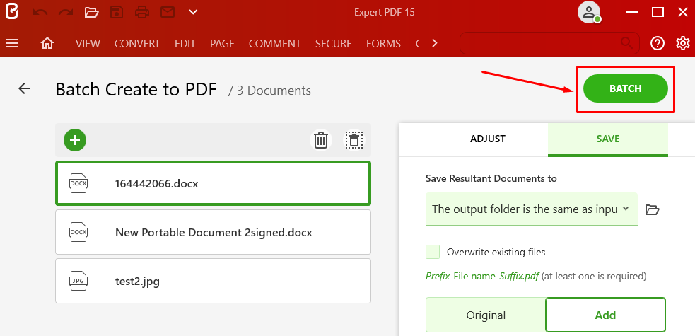
Task: Delete selected file with the trash icon
Action: [x=320, y=140]
